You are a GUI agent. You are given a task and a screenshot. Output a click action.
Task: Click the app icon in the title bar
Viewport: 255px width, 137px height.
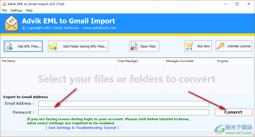(4, 4)
